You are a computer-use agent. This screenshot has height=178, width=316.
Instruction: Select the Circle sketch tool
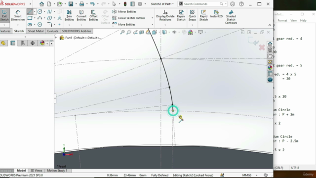[x=39, y=12]
